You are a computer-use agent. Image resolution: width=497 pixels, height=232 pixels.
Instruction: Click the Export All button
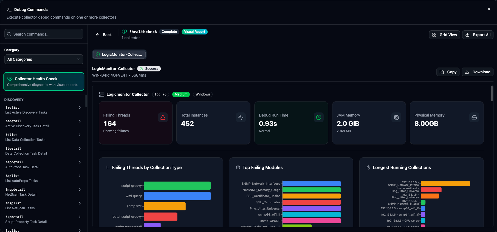(x=478, y=35)
